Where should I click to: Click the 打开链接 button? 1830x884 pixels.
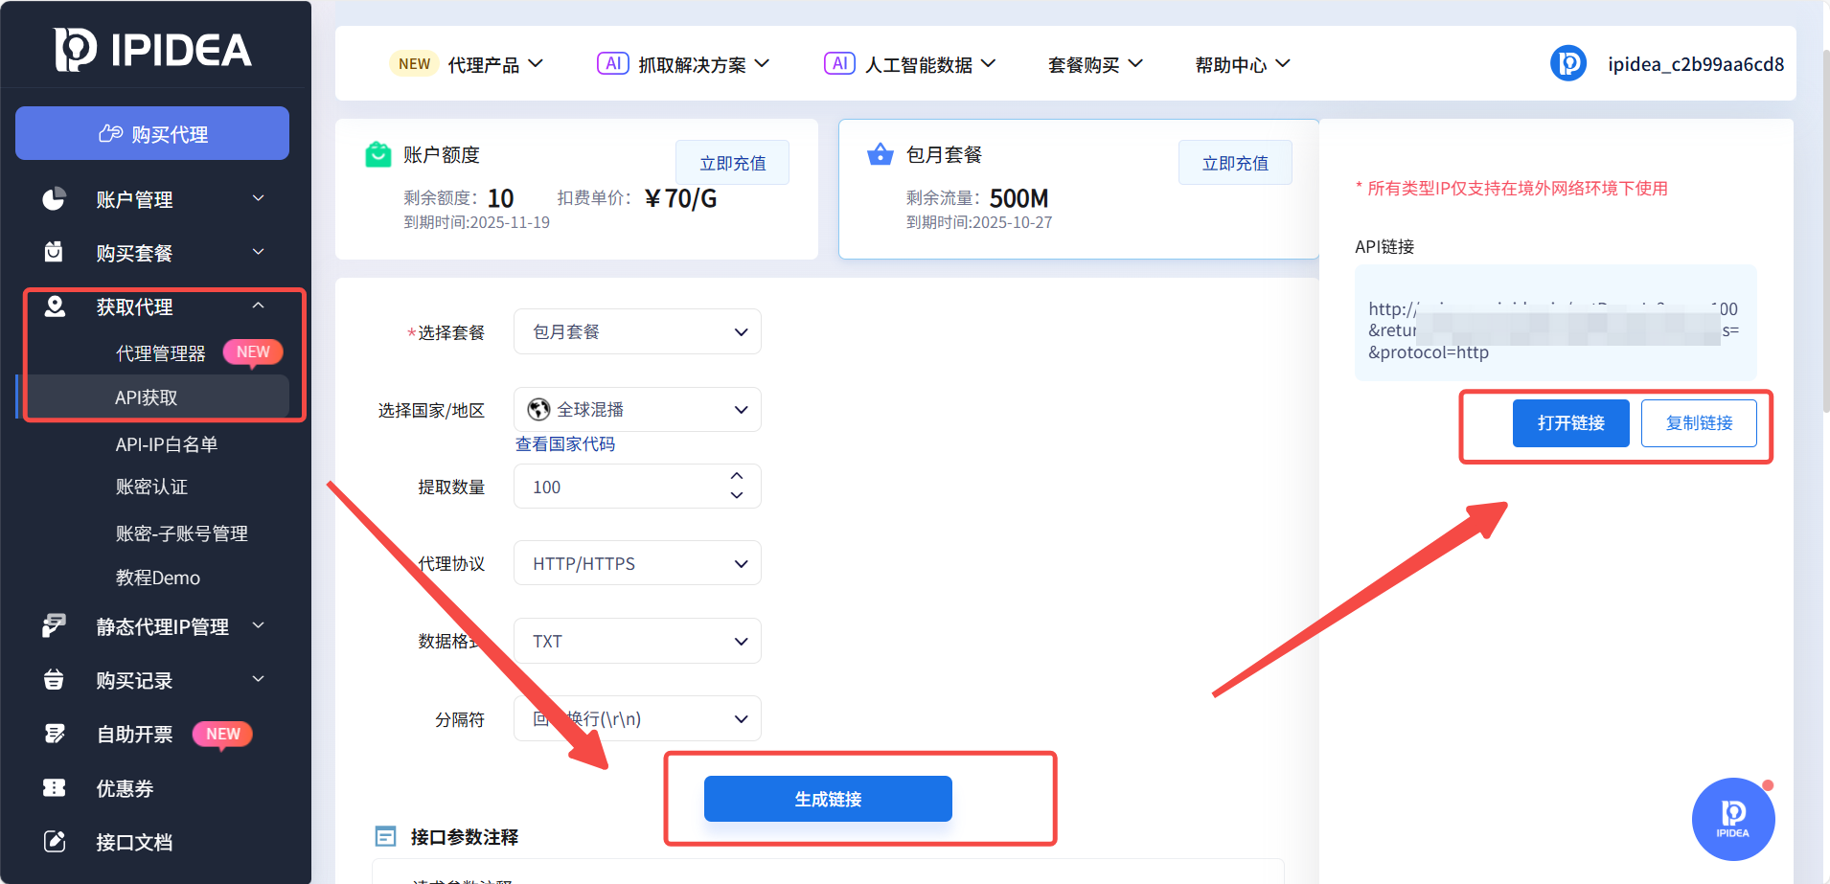1571,423
